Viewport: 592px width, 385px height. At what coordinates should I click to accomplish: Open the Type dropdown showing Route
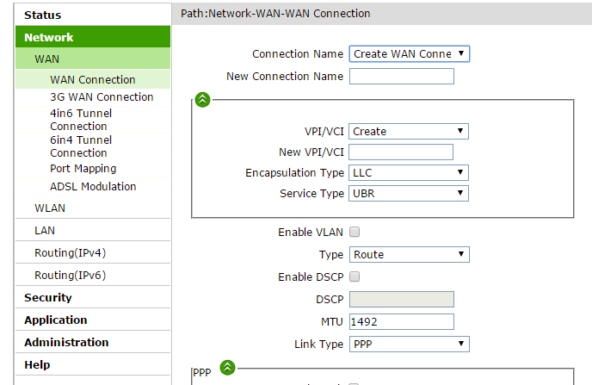409,255
